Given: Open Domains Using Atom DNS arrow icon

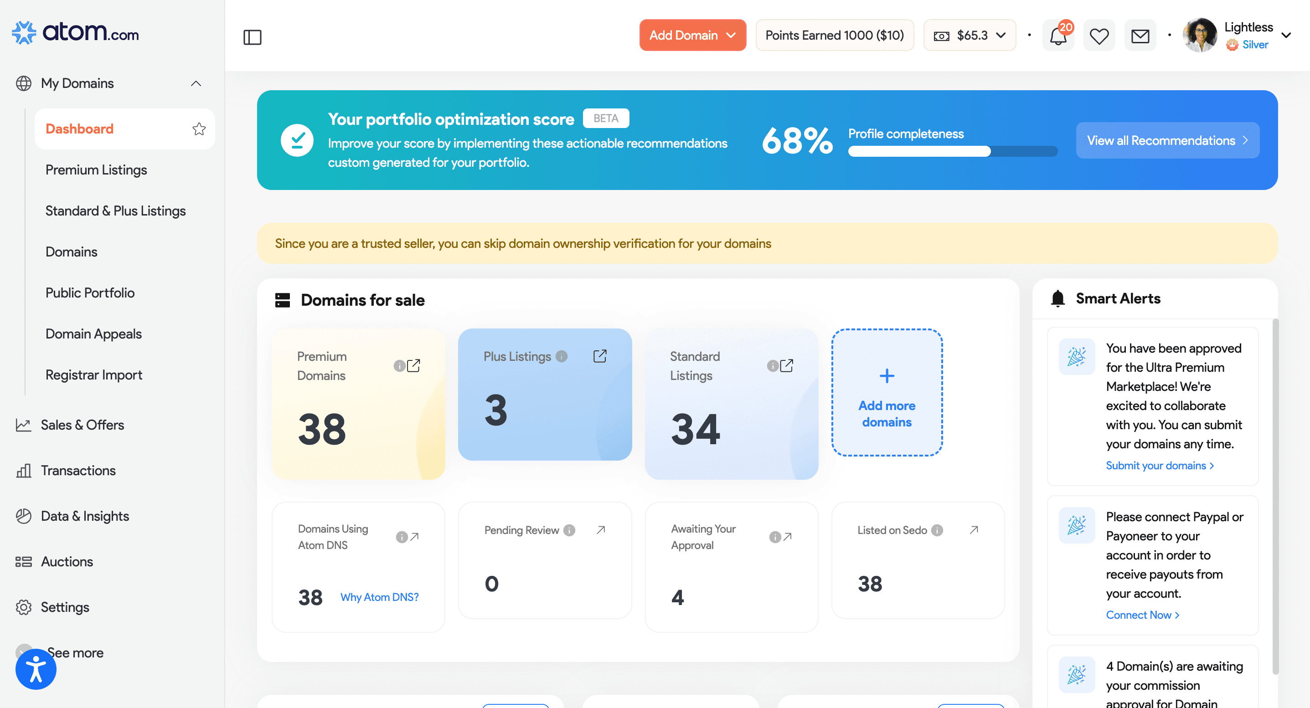Looking at the screenshot, I should (415, 536).
